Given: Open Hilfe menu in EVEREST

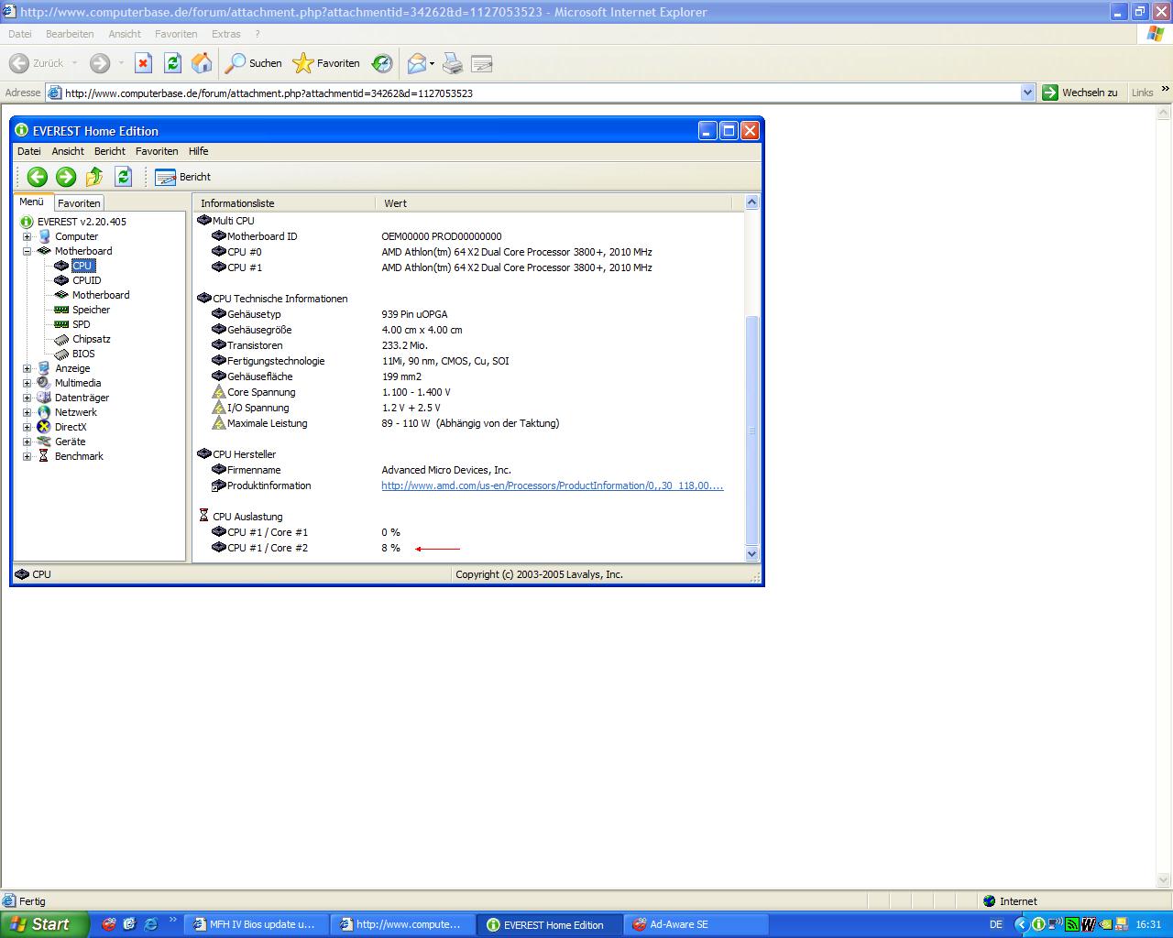Looking at the screenshot, I should pyautogui.click(x=198, y=151).
